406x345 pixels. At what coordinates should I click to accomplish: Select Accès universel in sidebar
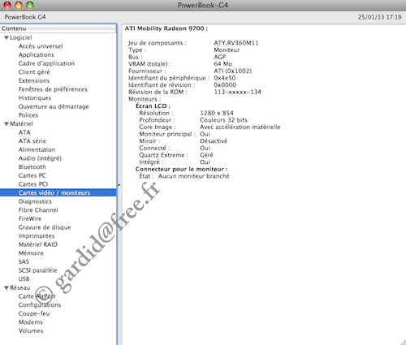point(41,46)
